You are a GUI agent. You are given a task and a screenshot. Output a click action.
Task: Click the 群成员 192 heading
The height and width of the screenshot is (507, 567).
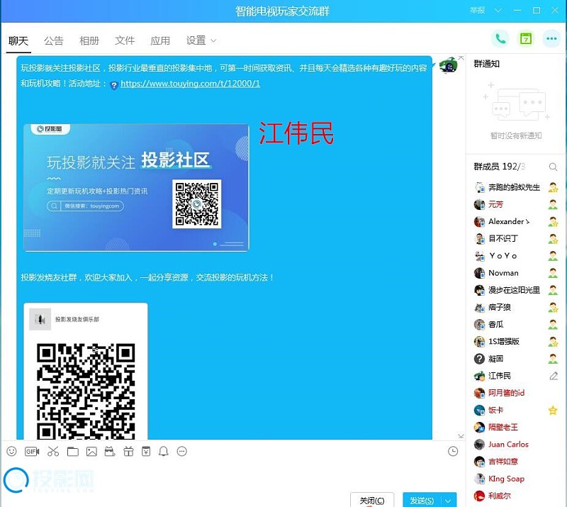point(499,167)
